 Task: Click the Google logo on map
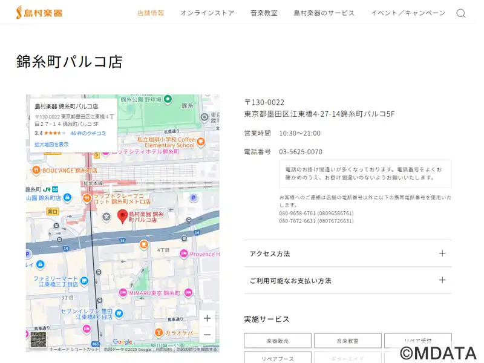pyautogui.click(x=123, y=341)
